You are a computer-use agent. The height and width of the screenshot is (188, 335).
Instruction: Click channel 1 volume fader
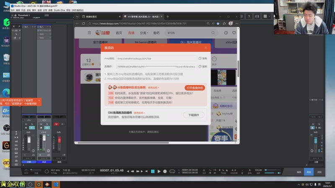(29, 140)
